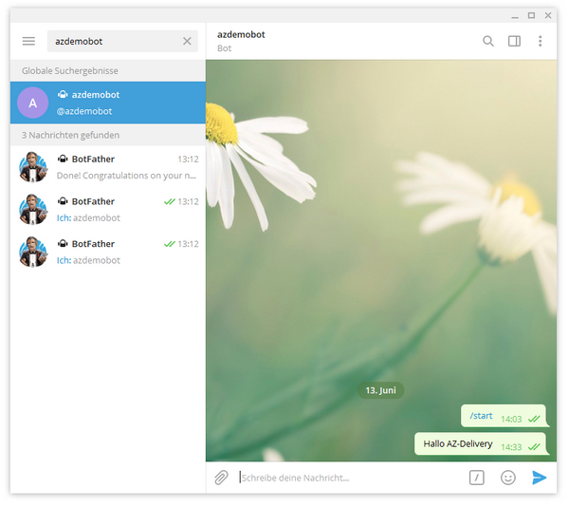
Task: Open the last BotFather search result
Action: point(108,252)
